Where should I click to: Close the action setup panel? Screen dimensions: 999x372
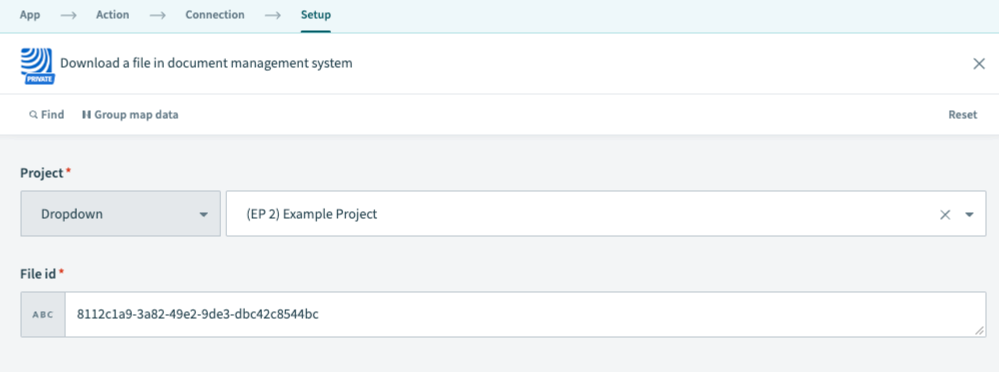click(978, 63)
